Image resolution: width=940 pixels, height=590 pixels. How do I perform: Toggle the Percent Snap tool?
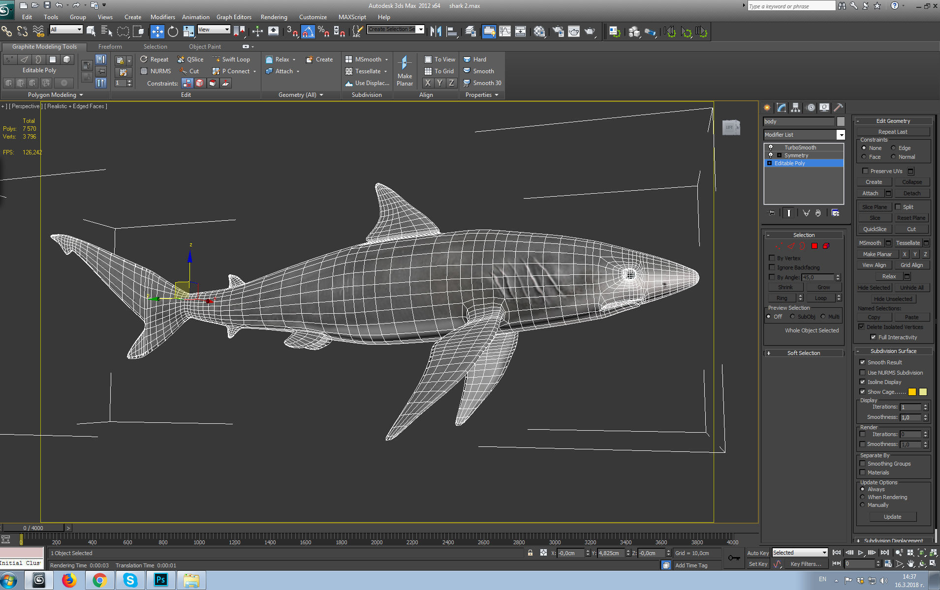pos(323,31)
